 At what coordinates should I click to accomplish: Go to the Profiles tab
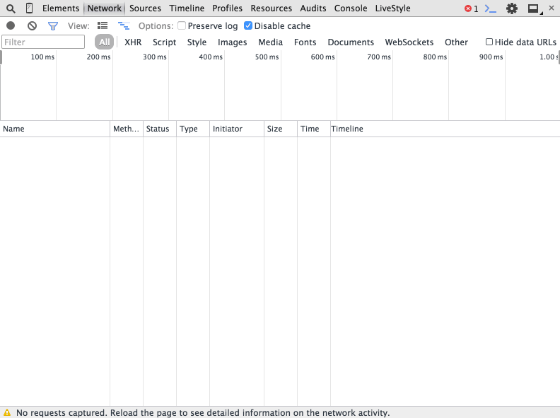227,8
